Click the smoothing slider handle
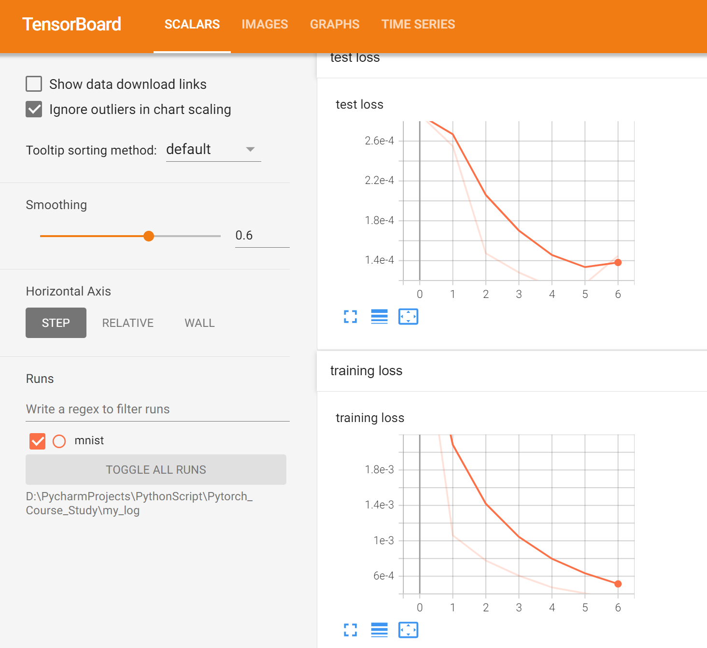Screen dimensions: 707x648 [149, 236]
